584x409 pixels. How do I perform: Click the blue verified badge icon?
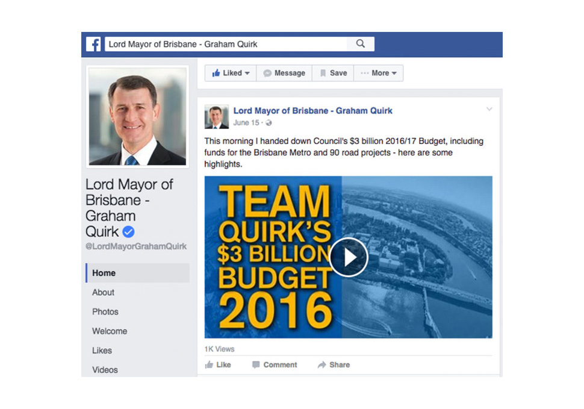pyautogui.click(x=128, y=232)
